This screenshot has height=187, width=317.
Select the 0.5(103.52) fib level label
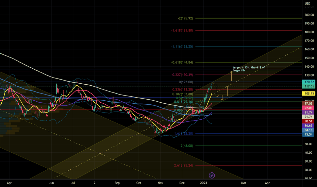click(x=184, y=98)
